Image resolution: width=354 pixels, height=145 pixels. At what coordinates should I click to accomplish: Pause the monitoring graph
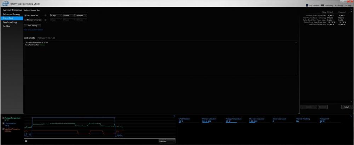(x=26, y=141)
